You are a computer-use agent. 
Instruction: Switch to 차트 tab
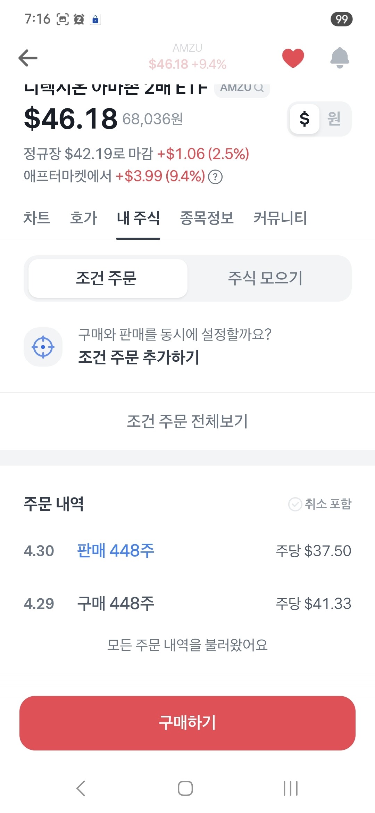37,218
